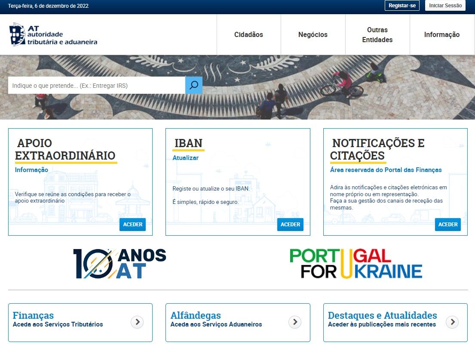Click arrow icon in Destaques e Atualidades
The height and width of the screenshot is (345, 475).
[x=452, y=322]
